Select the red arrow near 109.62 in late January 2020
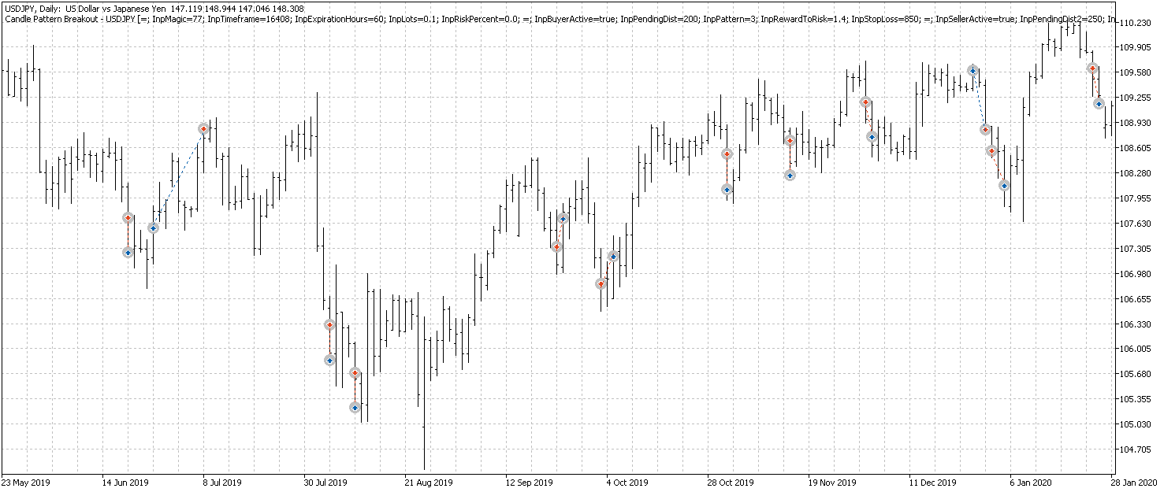This screenshot has width=1164, height=492. [x=1092, y=68]
